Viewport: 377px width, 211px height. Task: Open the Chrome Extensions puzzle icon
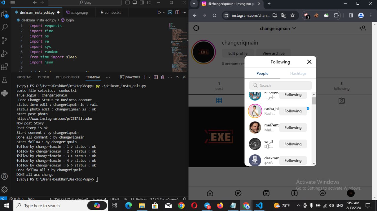tap(336, 15)
